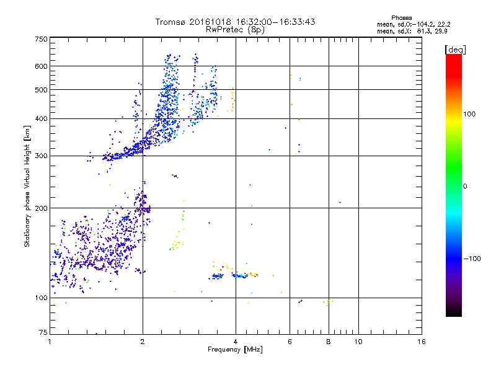This screenshot has width=496, height=372.
Task: Select the 'mean, sd,X: 81.3, 29.9' statistics line
Action: [412, 31]
